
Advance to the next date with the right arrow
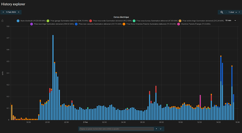(19, 12)
